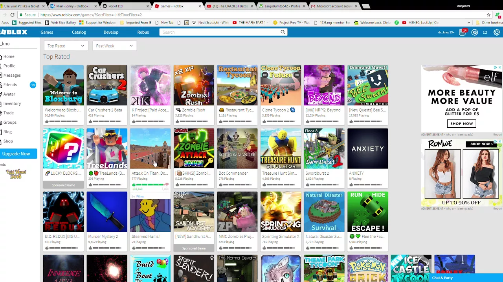Screen dimensions: 503x282
Task: Click the search magnifier icon in the Roblox header
Action: (x=283, y=32)
